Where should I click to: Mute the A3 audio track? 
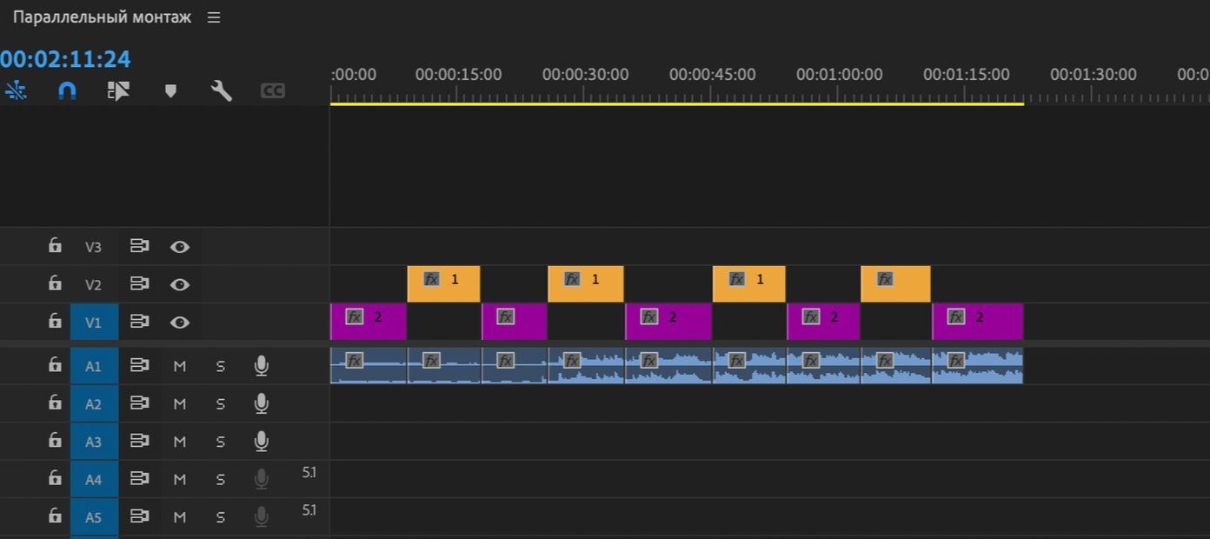(180, 442)
